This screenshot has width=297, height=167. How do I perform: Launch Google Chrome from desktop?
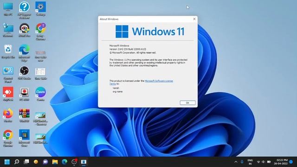pos(8,138)
